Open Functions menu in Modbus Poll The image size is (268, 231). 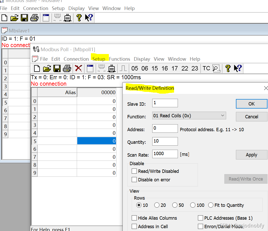pyautogui.click(x=119, y=59)
